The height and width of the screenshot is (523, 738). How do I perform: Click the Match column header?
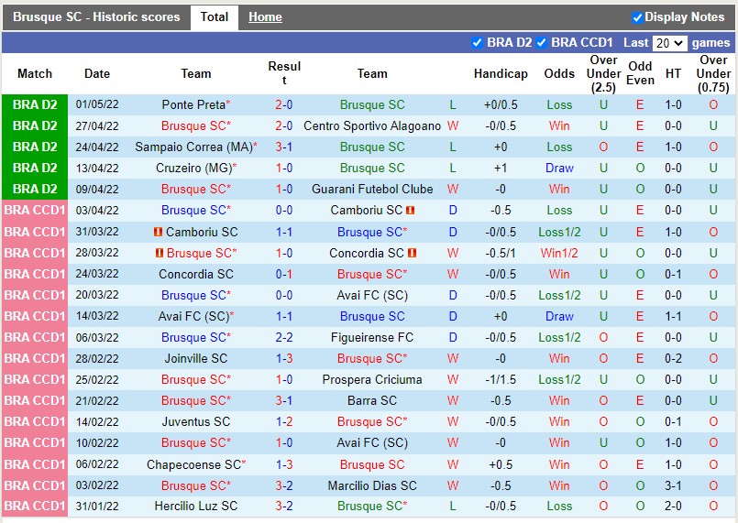(35, 74)
